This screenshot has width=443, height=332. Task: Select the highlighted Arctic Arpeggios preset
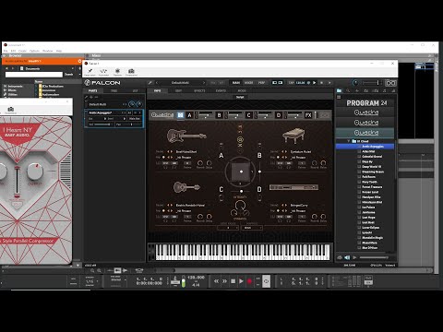[365, 147]
